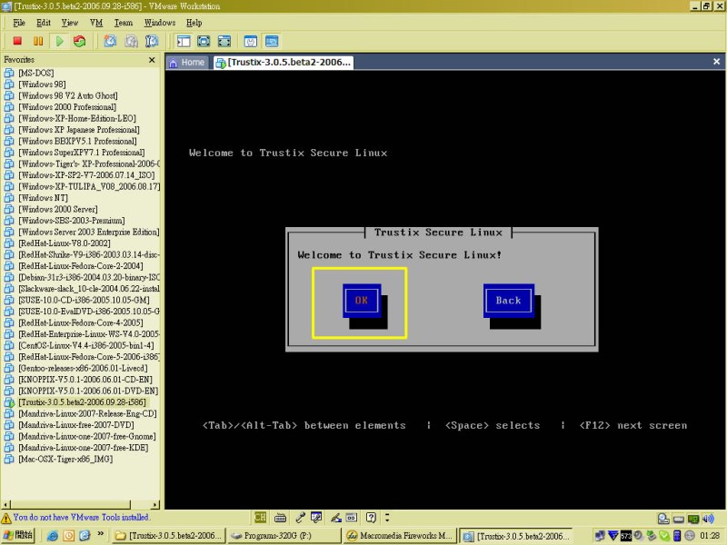Viewport: 727px width, 545px height.
Task: Click the orange Suspend pause button
Action: (x=38, y=41)
